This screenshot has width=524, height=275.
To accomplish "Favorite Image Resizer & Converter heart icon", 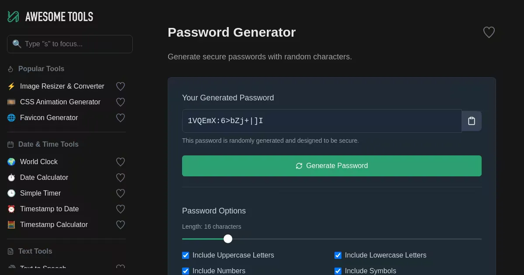I will (x=121, y=86).
